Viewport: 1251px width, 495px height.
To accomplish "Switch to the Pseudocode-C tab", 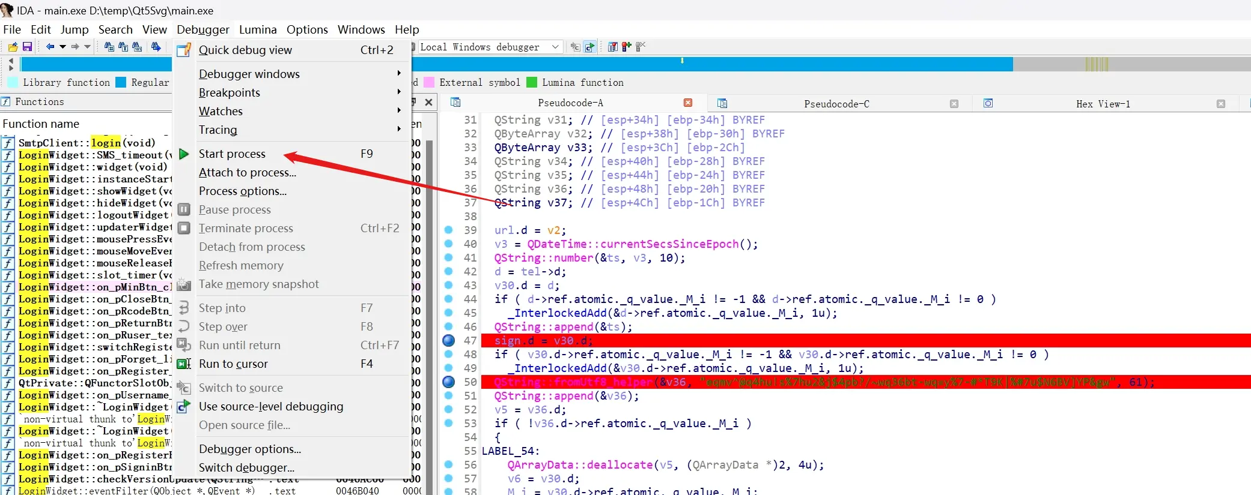I will pyautogui.click(x=836, y=104).
